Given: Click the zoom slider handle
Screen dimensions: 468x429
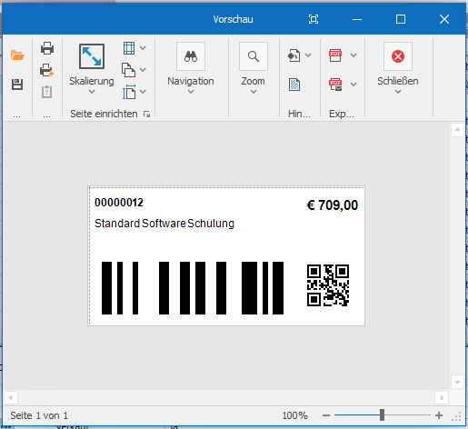Looking at the screenshot, I should pyautogui.click(x=383, y=415).
